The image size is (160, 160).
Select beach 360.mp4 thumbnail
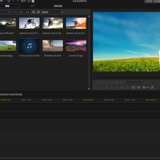click(x=8, y=23)
